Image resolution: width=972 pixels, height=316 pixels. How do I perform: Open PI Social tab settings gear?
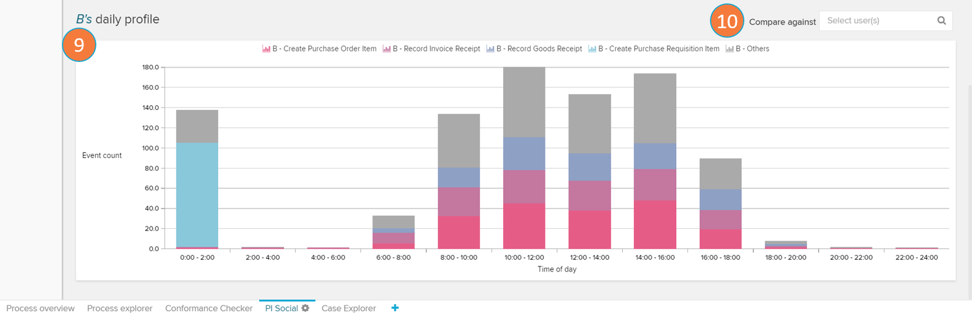tap(305, 308)
